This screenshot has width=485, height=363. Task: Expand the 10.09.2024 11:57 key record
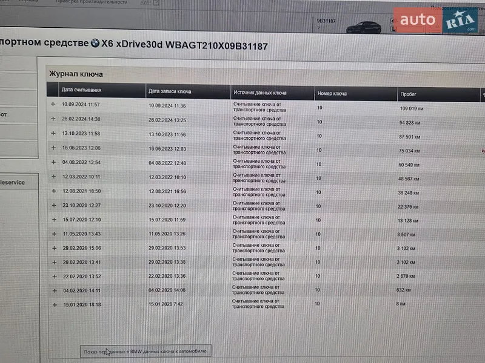53,104
